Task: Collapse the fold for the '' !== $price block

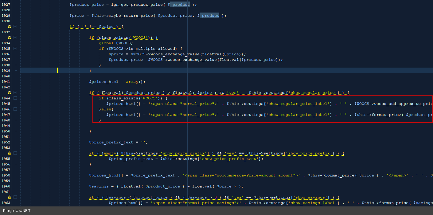Action: [15, 27]
